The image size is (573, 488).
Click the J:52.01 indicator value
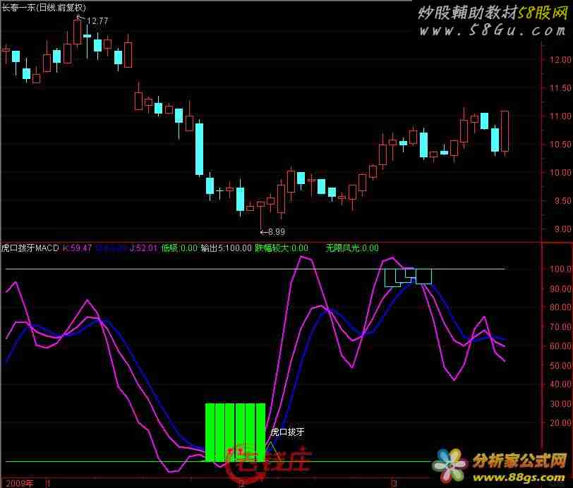[143, 248]
